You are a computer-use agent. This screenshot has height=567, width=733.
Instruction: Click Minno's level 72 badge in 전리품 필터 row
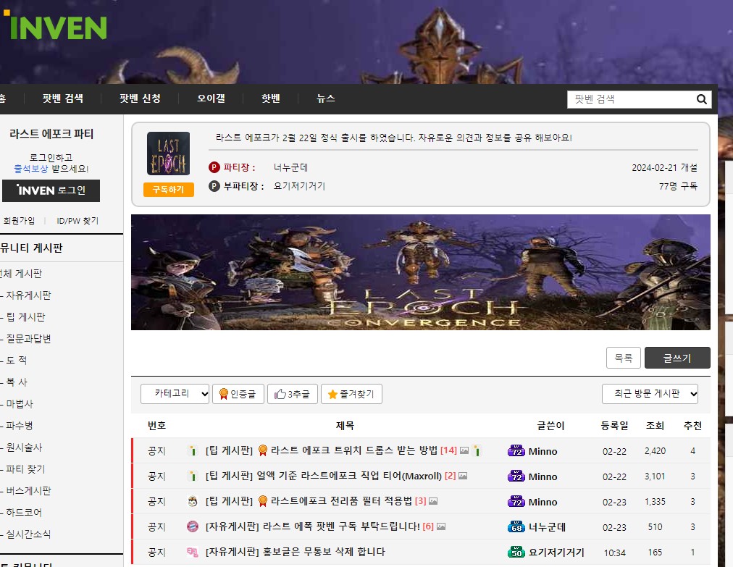click(x=516, y=502)
